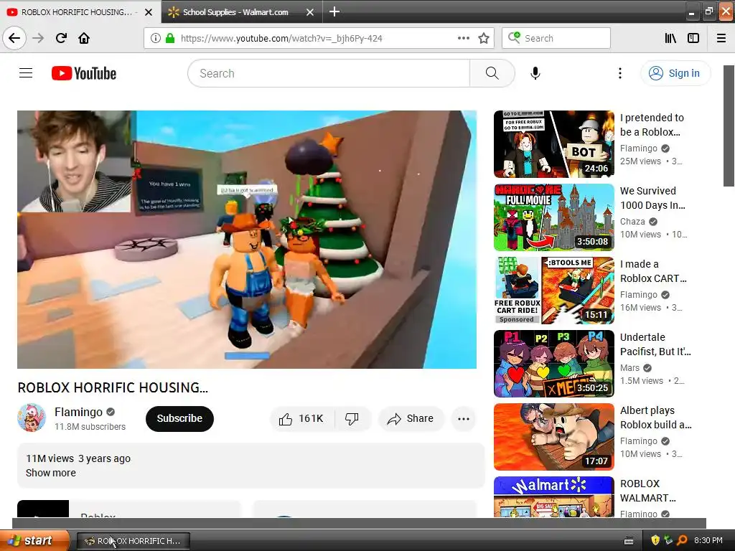Like the video with thumbs-up 161K

pyautogui.click(x=302, y=419)
